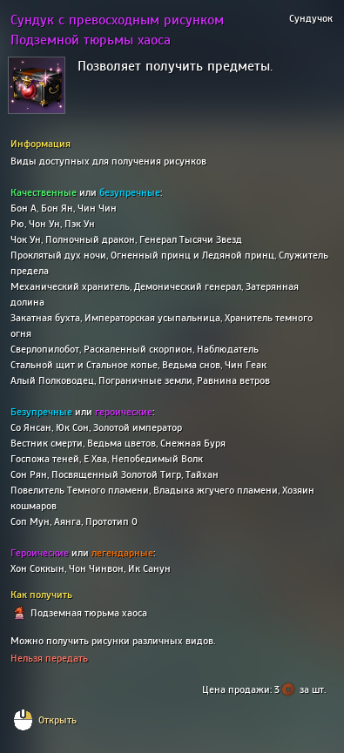The width and height of the screenshot is (344, 753).
Task: Click the copper coin icon near sale price
Action: (288, 689)
